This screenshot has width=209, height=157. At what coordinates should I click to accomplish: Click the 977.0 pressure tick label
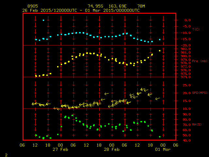(186, 67)
